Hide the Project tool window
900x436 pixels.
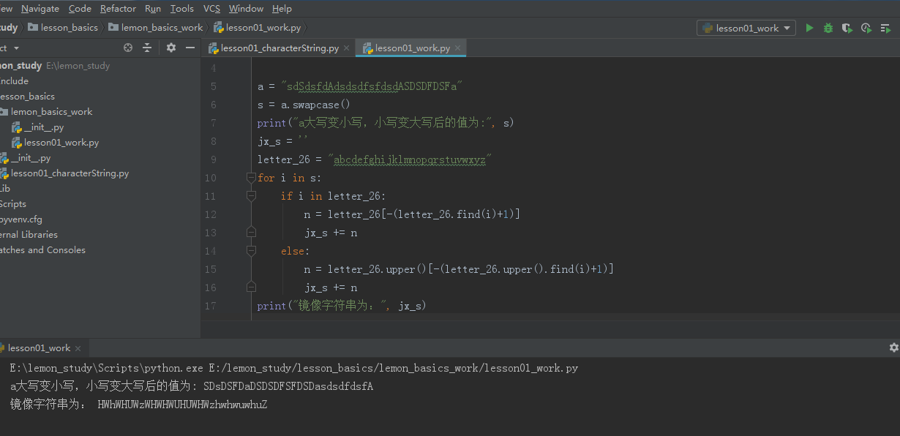[190, 48]
